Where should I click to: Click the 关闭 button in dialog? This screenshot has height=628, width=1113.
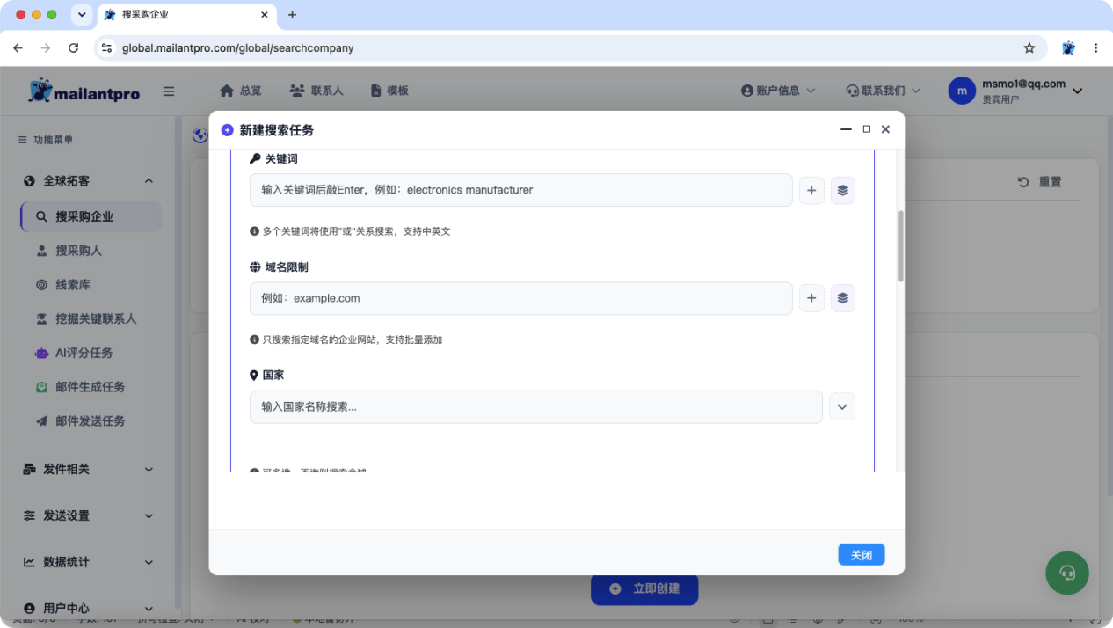(x=862, y=555)
